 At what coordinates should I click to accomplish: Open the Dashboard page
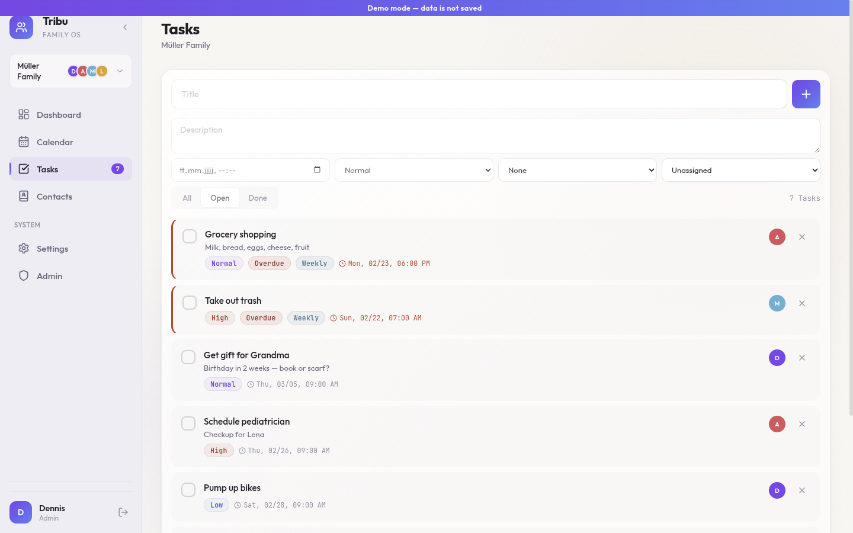click(x=70, y=115)
